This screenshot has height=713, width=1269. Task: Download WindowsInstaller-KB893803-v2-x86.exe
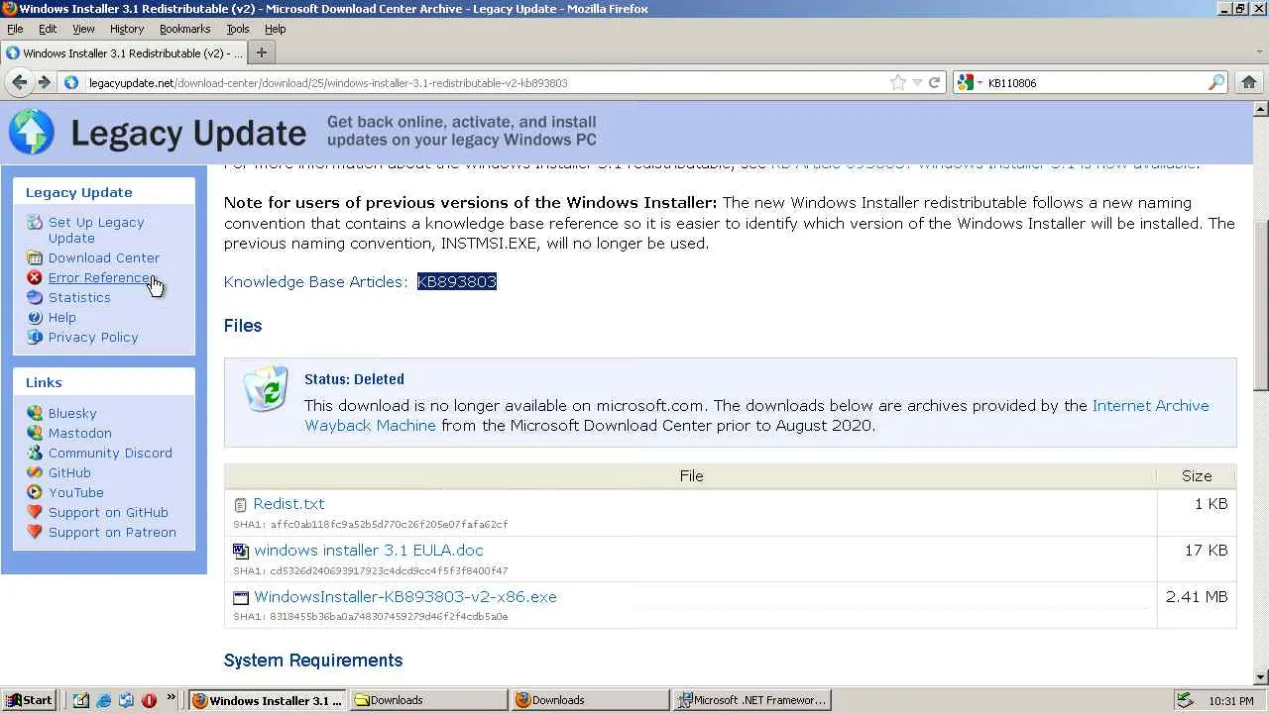(405, 597)
